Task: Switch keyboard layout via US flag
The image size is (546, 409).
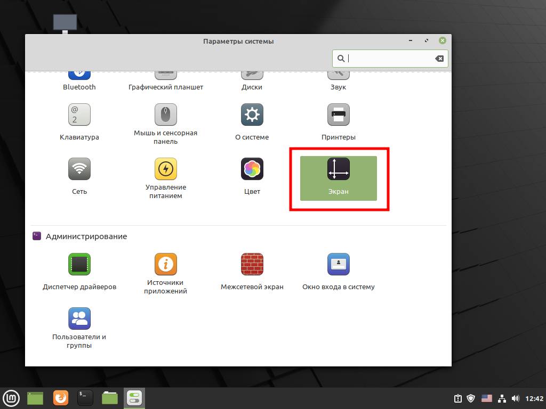Action: (x=486, y=398)
